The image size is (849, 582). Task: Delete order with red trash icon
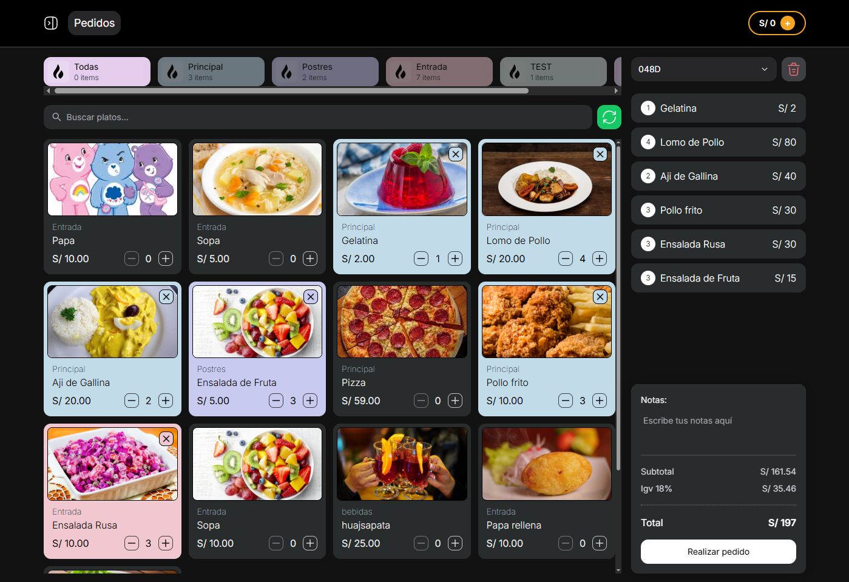pos(794,69)
